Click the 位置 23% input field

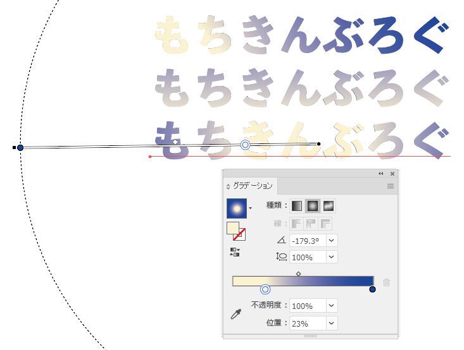click(308, 323)
